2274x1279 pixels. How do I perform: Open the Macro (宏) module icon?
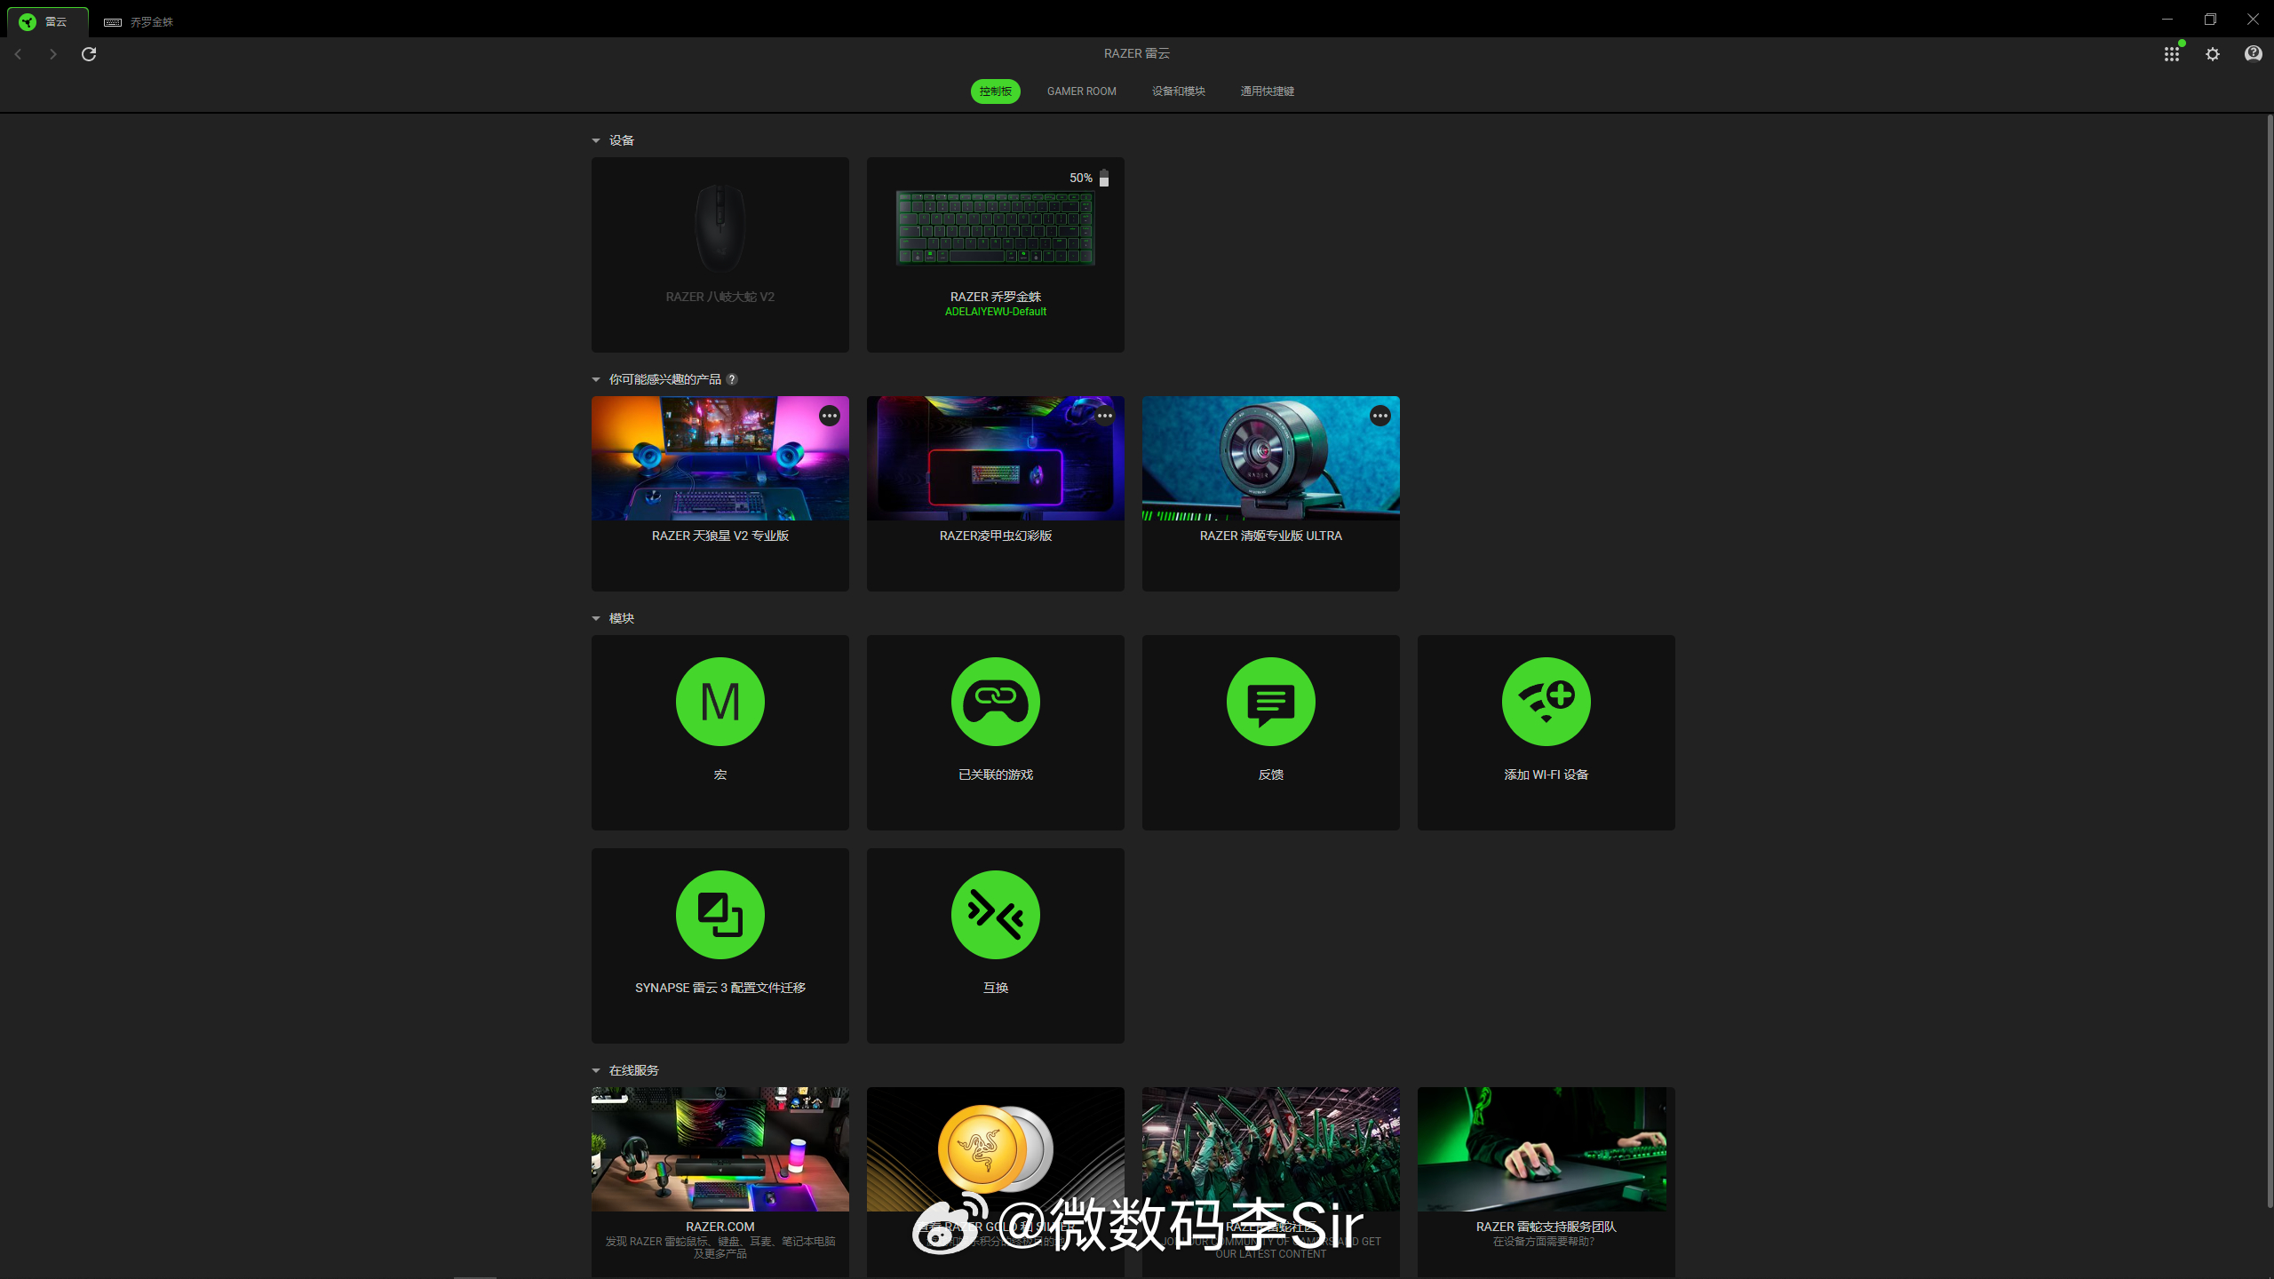[x=720, y=702]
